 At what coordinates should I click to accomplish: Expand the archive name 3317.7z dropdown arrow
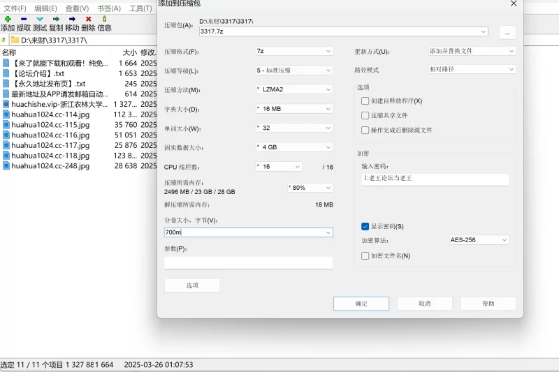(483, 31)
